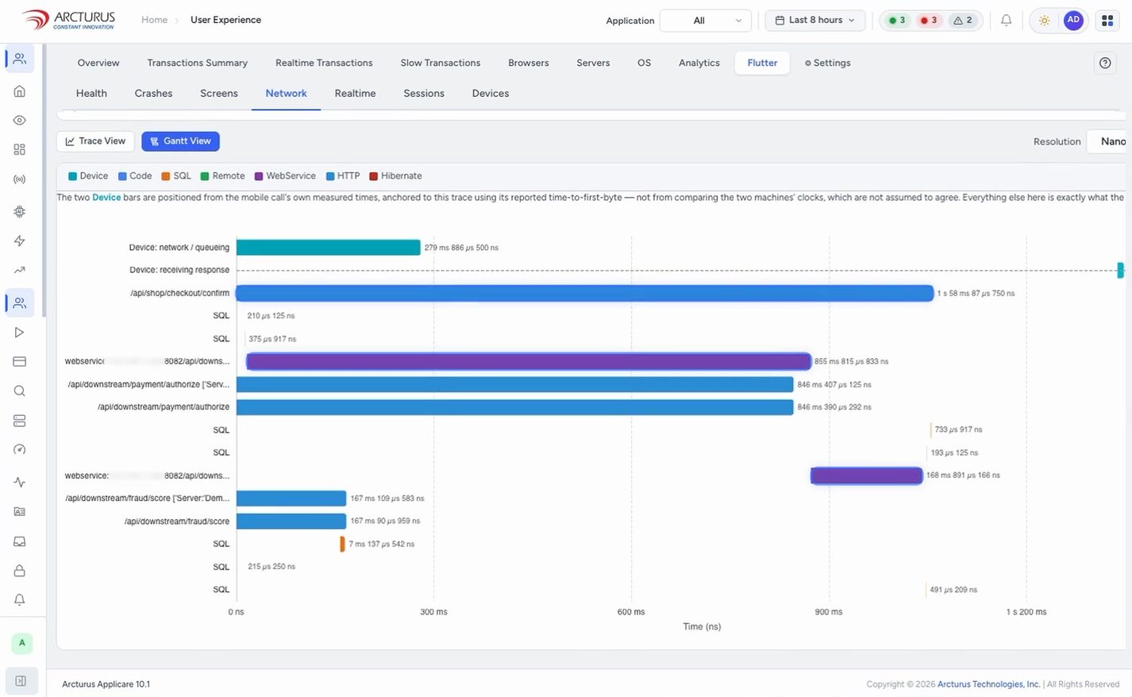This screenshot has width=1132, height=697.
Task: Click the green status badge showing 3
Action: tap(897, 21)
